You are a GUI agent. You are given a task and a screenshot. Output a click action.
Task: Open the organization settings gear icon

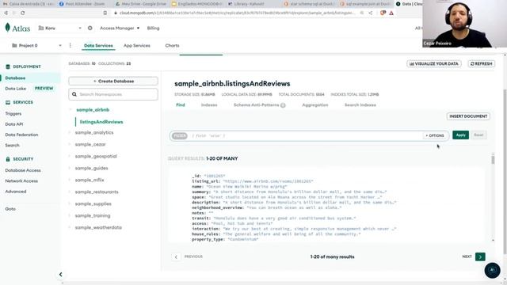pos(90,28)
